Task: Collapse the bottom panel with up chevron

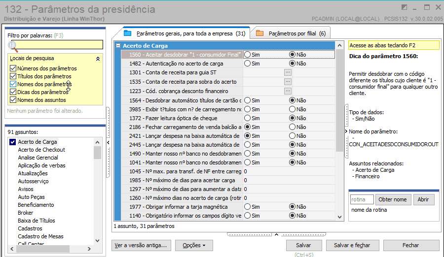Action: click(x=276, y=234)
